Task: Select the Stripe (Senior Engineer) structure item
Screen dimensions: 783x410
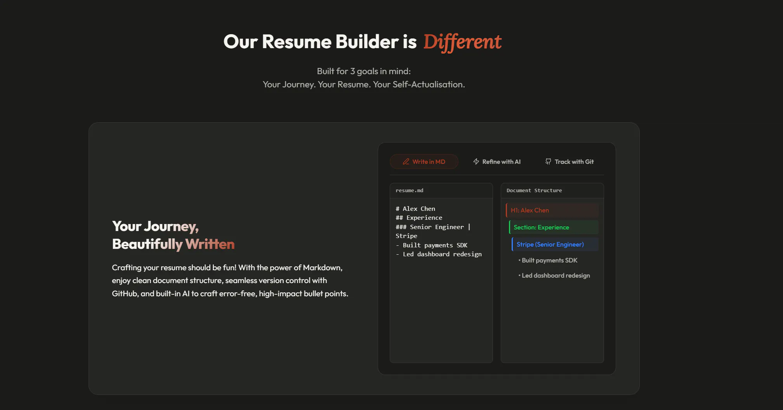Action: pyautogui.click(x=555, y=244)
